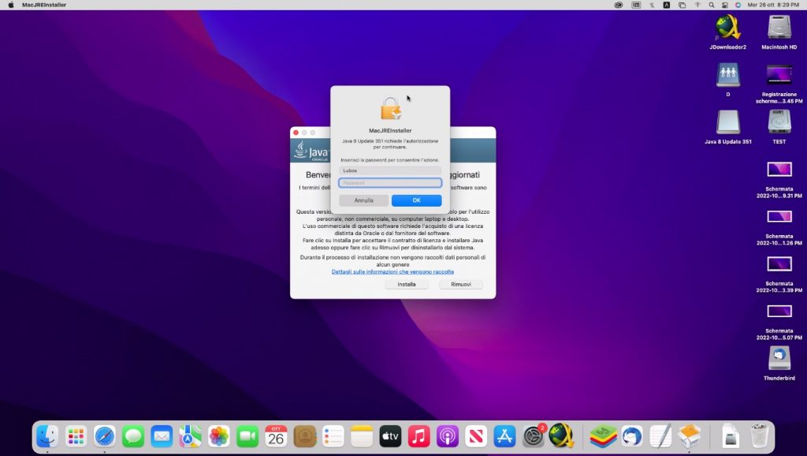Open the link about collected information details
Image resolution: width=807 pixels, height=456 pixels.
click(x=392, y=271)
